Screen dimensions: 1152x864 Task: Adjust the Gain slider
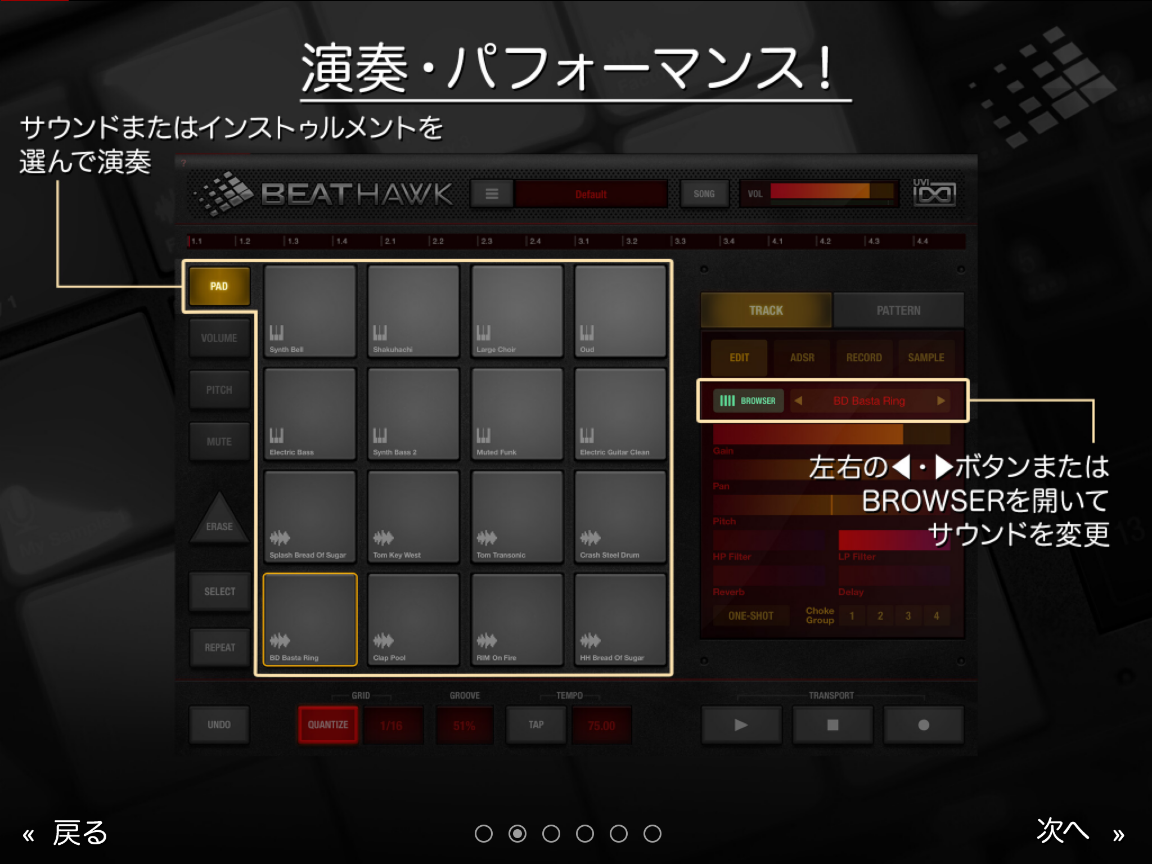click(x=831, y=435)
